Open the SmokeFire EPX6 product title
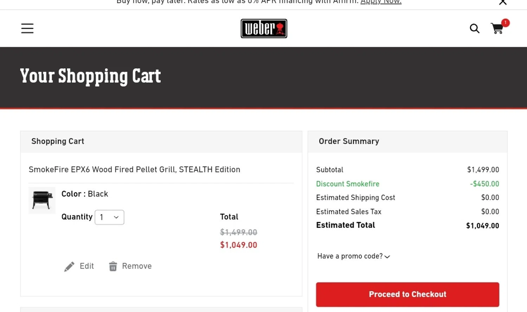 [x=134, y=170]
